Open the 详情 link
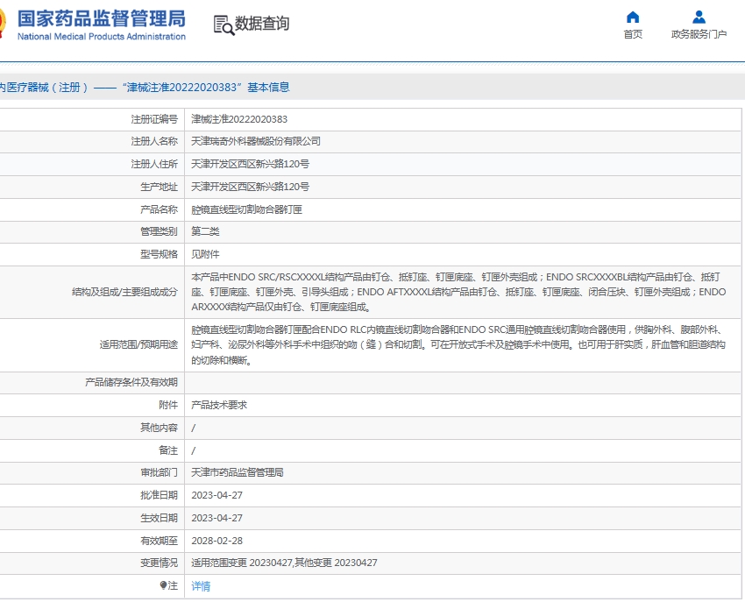The width and height of the screenshot is (745, 602). tap(201, 586)
